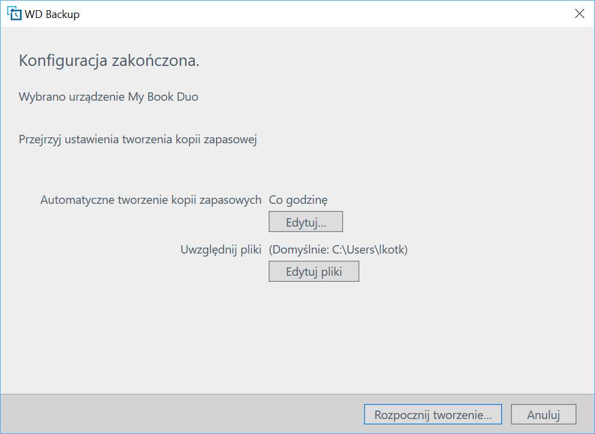The image size is (595, 434).
Task: Click the WD Backup app icon in title bar
Action: (14, 13)
